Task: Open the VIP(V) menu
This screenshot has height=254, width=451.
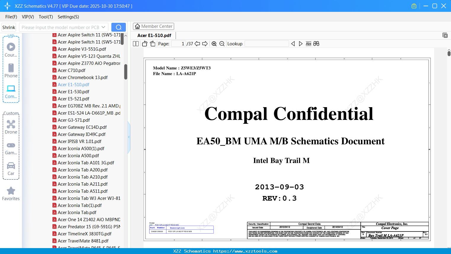Action: tap(28, 17)
